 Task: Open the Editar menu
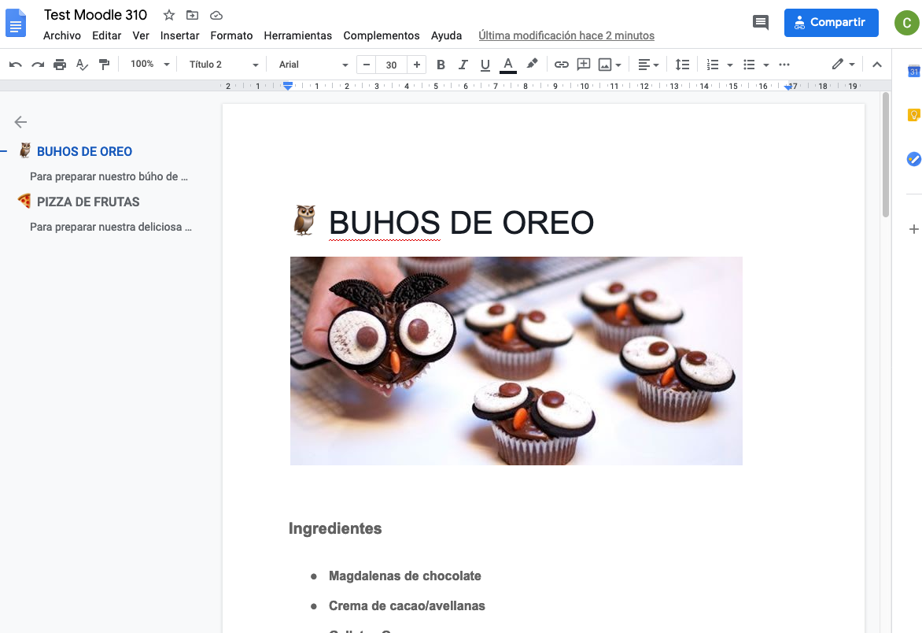tap(106, 36)
